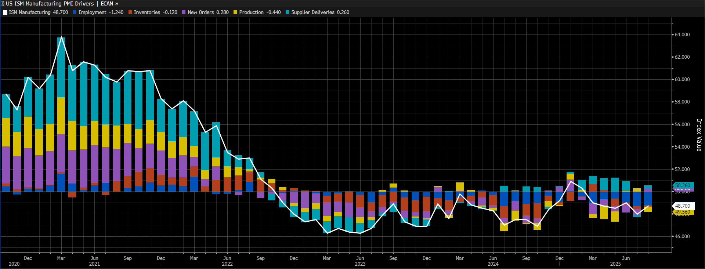Viewport: 705px width, 269px height.
Task: Select the 2025 year label on the timeline
Action: (615, 264)
